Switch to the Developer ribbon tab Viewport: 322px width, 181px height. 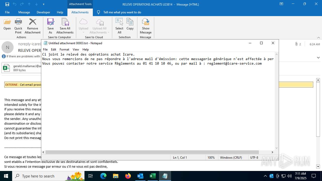click(x=43, y=12)
